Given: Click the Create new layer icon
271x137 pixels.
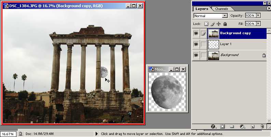Looking at the screenshot, I should 252,126.
